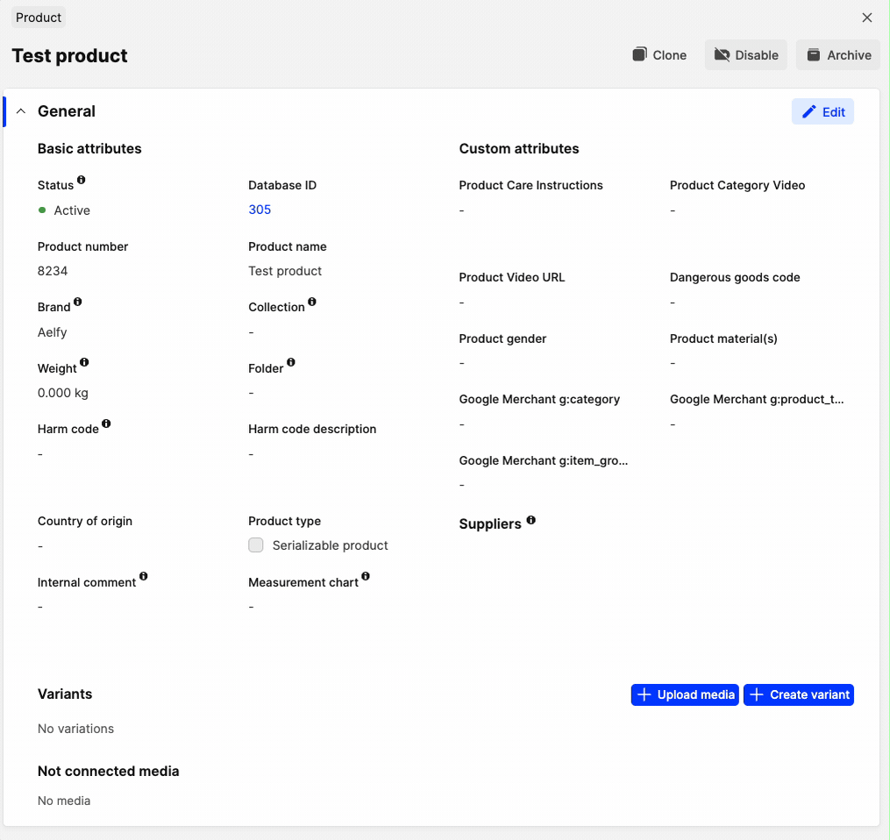The height and width of the screenshot is (840, 890).
Task: Click the Product breadcrumb tag
Action: click(39, 18)
